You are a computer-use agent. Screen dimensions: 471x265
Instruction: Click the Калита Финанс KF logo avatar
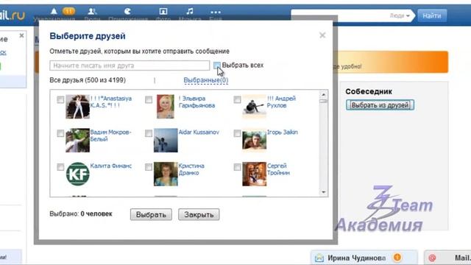tap(77, 174)
